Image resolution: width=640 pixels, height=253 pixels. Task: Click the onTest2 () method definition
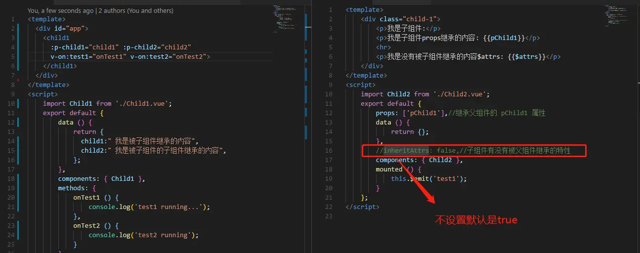(96, 226)
